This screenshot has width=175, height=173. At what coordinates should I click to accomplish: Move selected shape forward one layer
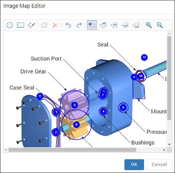[114, 25]
